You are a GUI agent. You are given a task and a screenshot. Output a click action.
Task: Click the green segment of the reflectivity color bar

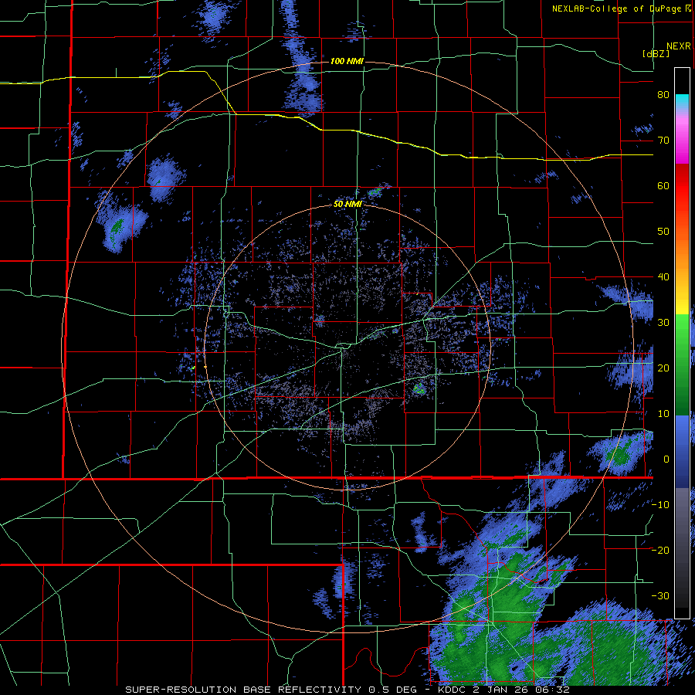tap(682, 364)
